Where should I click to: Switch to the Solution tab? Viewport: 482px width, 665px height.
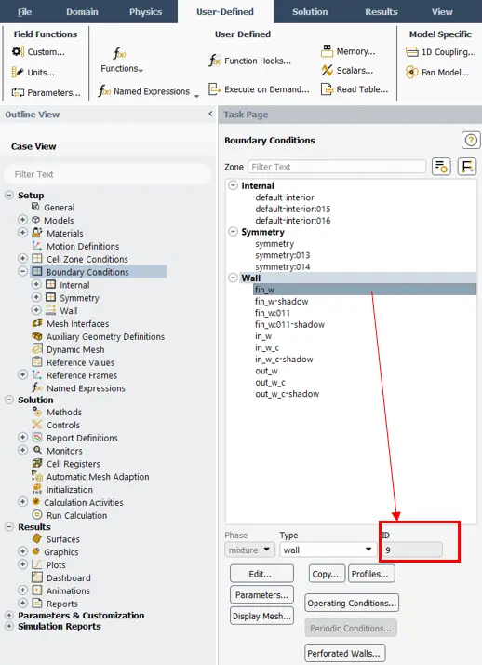[x=310, y=12]
